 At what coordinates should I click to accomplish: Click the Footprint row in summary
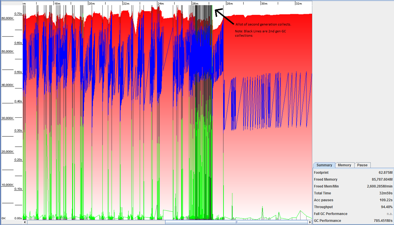[x=353, y=172]
